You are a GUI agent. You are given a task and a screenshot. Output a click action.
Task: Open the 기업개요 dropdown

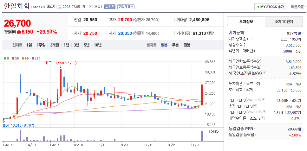click(126, 7)
